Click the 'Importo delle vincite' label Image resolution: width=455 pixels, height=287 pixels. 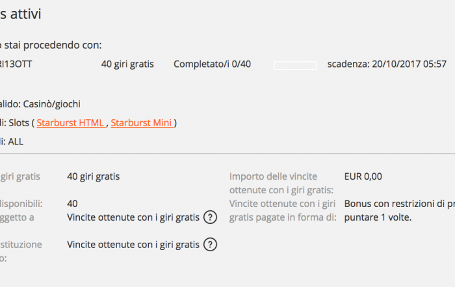[x=273, y=176]
